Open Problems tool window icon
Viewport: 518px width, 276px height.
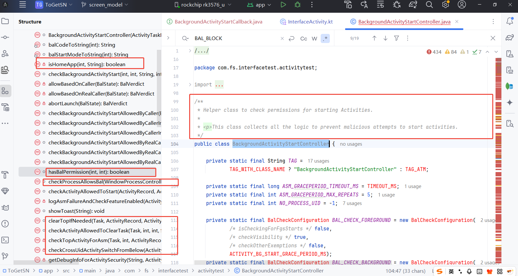click(x=5, y=224)
